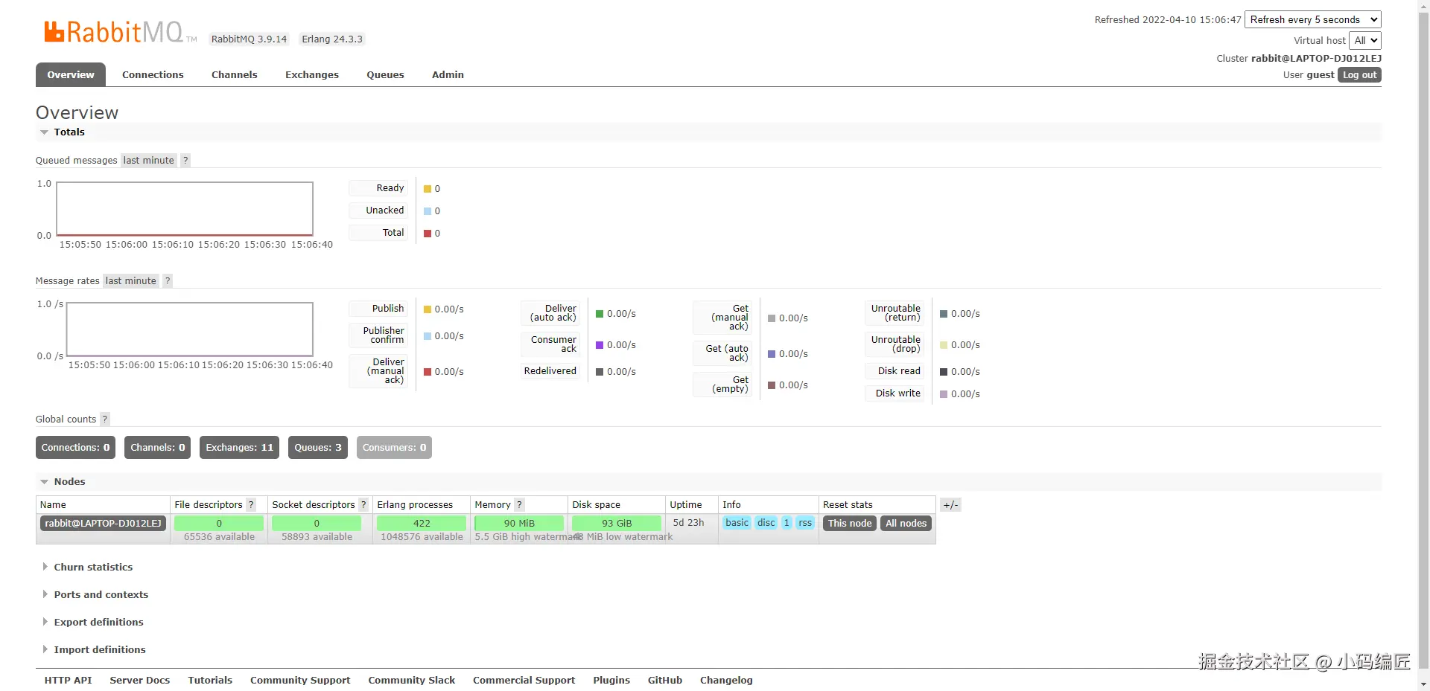The height and width of the screenshot is (691, 1430).
Task: Open Server Docs link
Action: pyautogui.click(x=140, y=681)
